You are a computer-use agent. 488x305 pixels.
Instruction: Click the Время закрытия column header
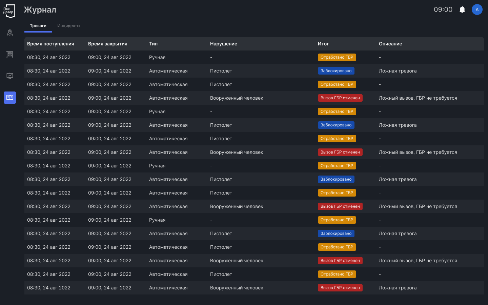click(108, 44)
